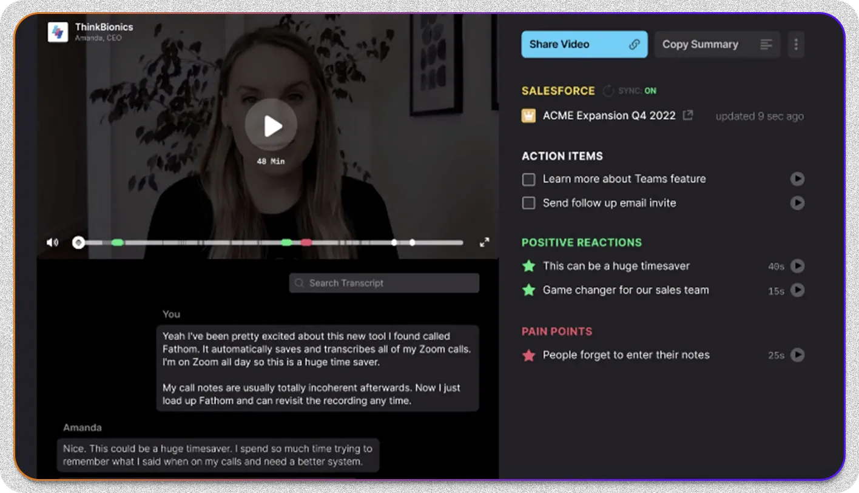Play clip for 'Learn more about Teams feature'
Viewport: 859px width, 493px height.
pyautogui.click(x=797, y=179)
